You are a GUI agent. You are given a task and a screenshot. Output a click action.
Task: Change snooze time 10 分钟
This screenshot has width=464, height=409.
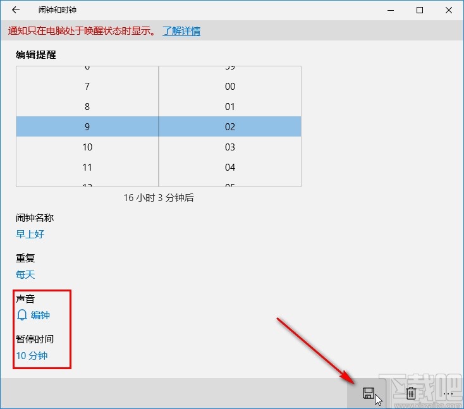coord(32,355)
